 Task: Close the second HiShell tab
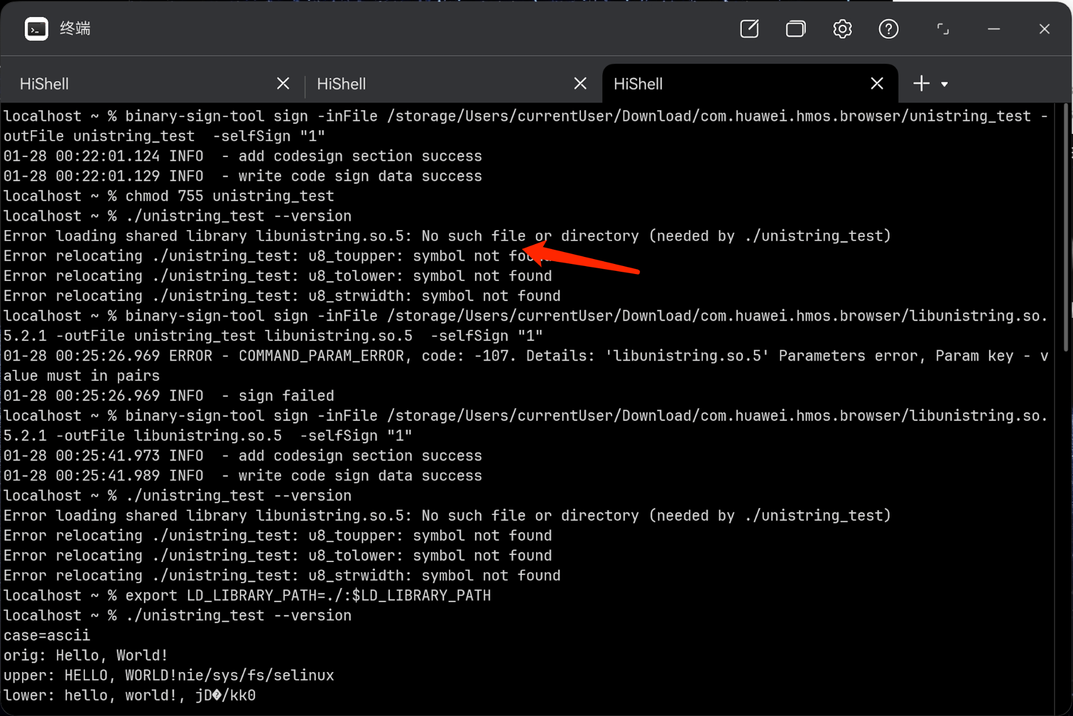click(580, 84)
